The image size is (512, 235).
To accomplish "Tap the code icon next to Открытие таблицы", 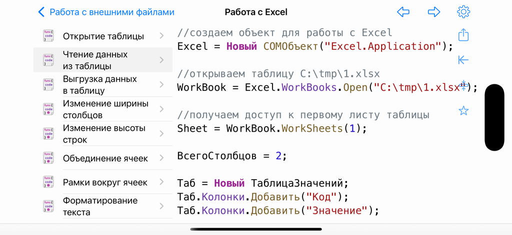I will tap(48, 36).
